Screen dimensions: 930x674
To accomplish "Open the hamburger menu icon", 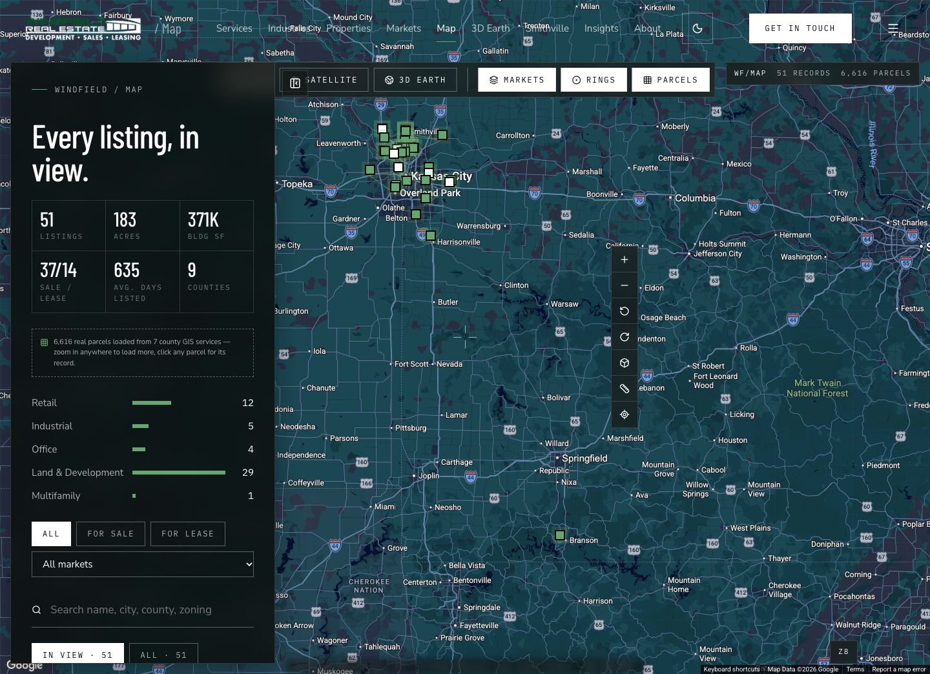I will click(x=893, y=28).
